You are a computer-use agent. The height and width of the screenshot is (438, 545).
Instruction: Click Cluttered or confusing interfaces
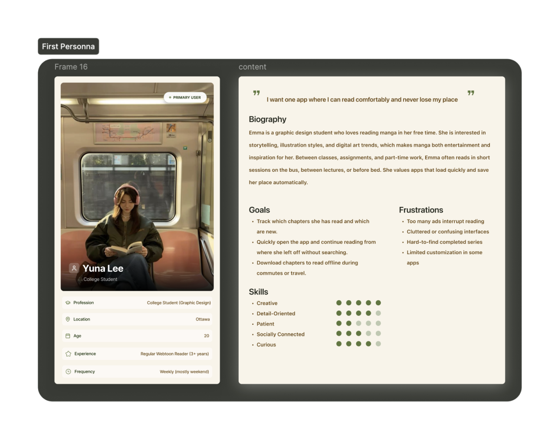[448, 232]
